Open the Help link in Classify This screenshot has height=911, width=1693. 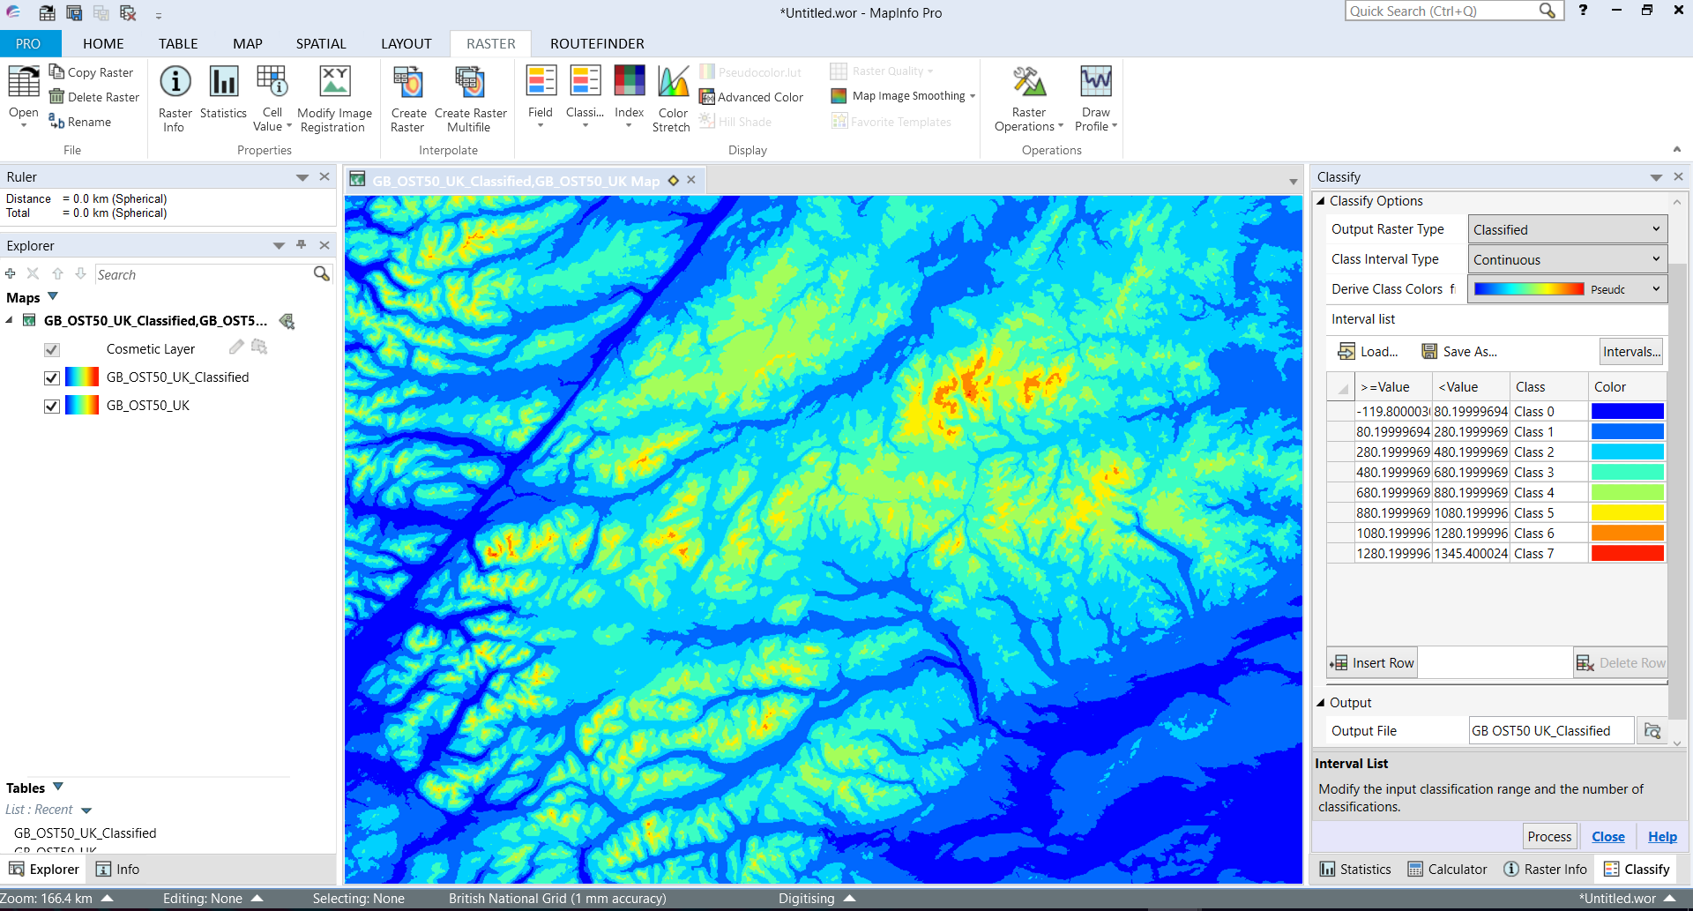(x=1662, y=837)
